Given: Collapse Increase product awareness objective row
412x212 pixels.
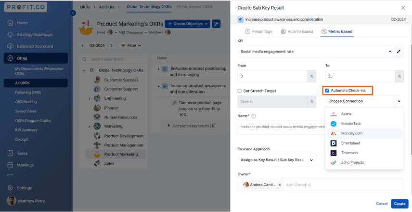Looking at the screenshot, I should tap(158, 86).
